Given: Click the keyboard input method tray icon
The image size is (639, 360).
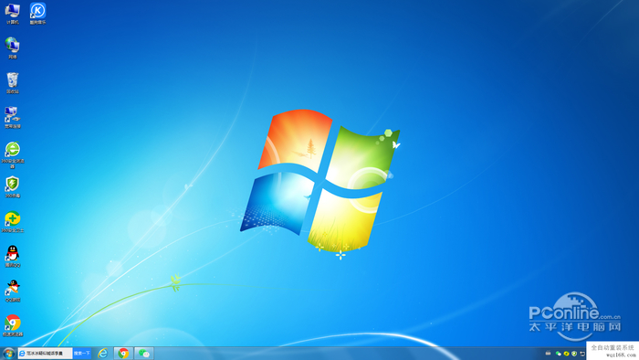Looking at the screenshot, I should [548, 354].
